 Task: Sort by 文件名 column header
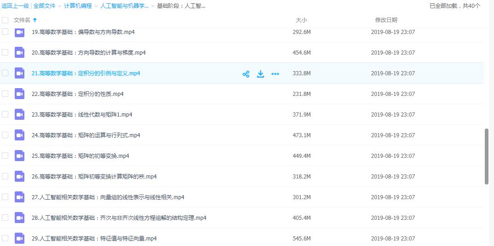pos(22,20)
